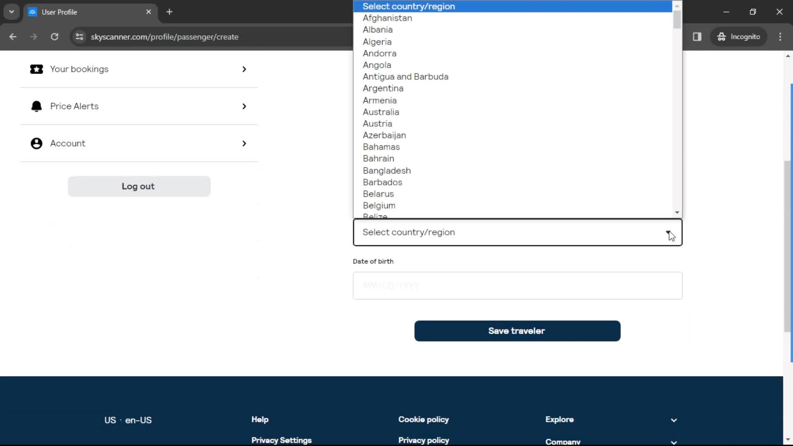Expand the Explore section in footer
This screenshot has height=446, width=793.
click(x=674, y=419)
